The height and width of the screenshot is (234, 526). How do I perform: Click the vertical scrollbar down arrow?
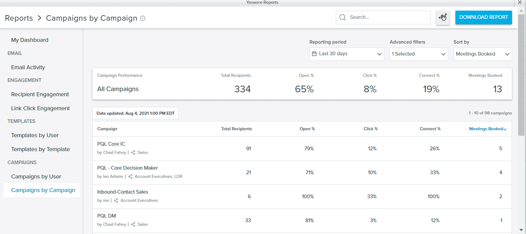521,230
